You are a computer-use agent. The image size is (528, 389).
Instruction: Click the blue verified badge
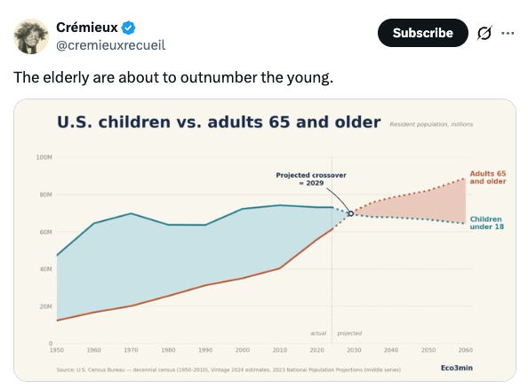pos(128,28)
